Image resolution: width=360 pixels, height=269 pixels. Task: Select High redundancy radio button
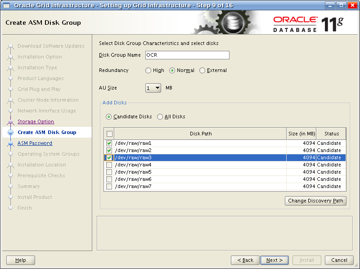click(x=148, y=71)
